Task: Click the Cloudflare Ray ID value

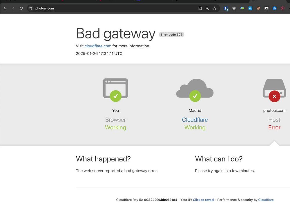Action: point(161,200)
